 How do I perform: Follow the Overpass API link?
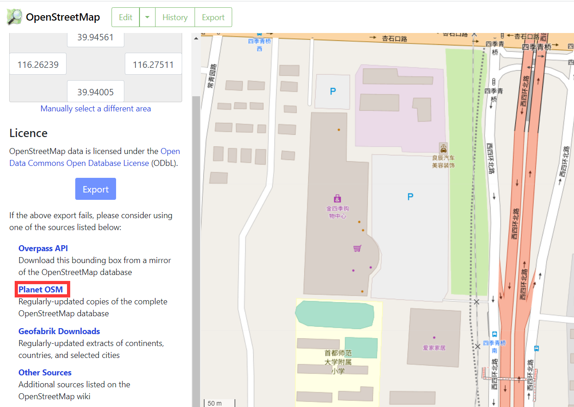(x=43, y=248)
